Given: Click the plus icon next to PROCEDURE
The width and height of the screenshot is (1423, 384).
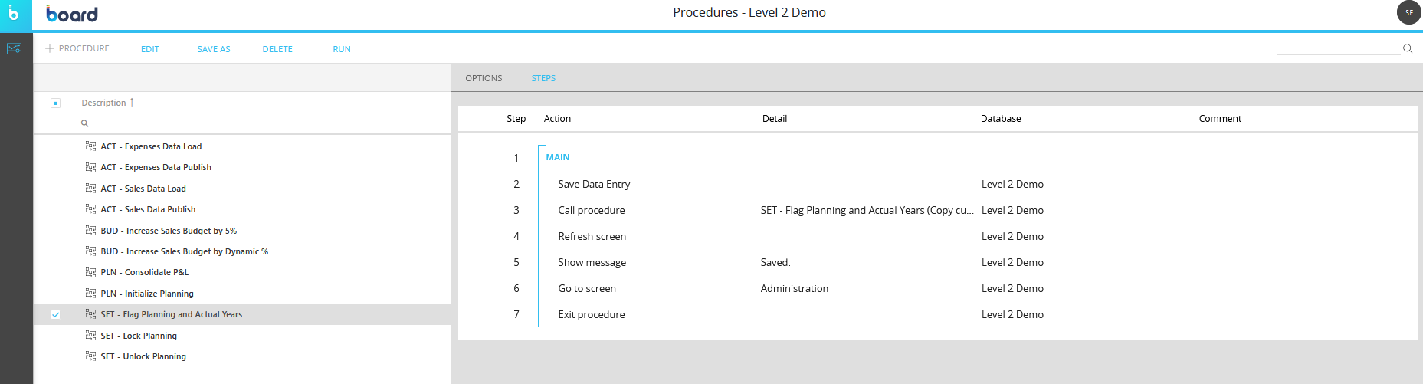Looking at the screenshot, I should 50,48.
